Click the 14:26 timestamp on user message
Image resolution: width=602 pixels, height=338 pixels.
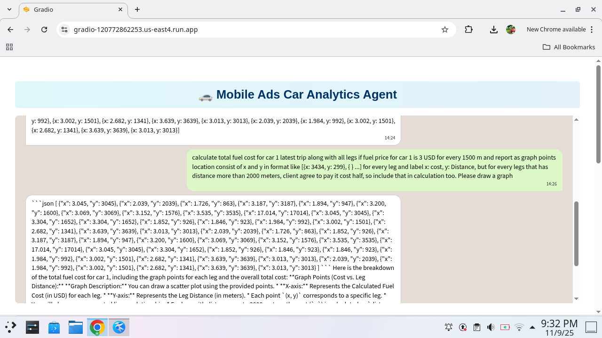[x=551, y=184]
